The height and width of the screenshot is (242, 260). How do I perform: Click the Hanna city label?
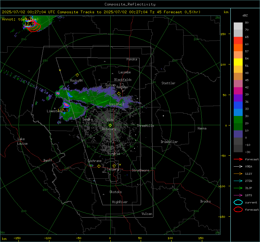click(202, 128)
